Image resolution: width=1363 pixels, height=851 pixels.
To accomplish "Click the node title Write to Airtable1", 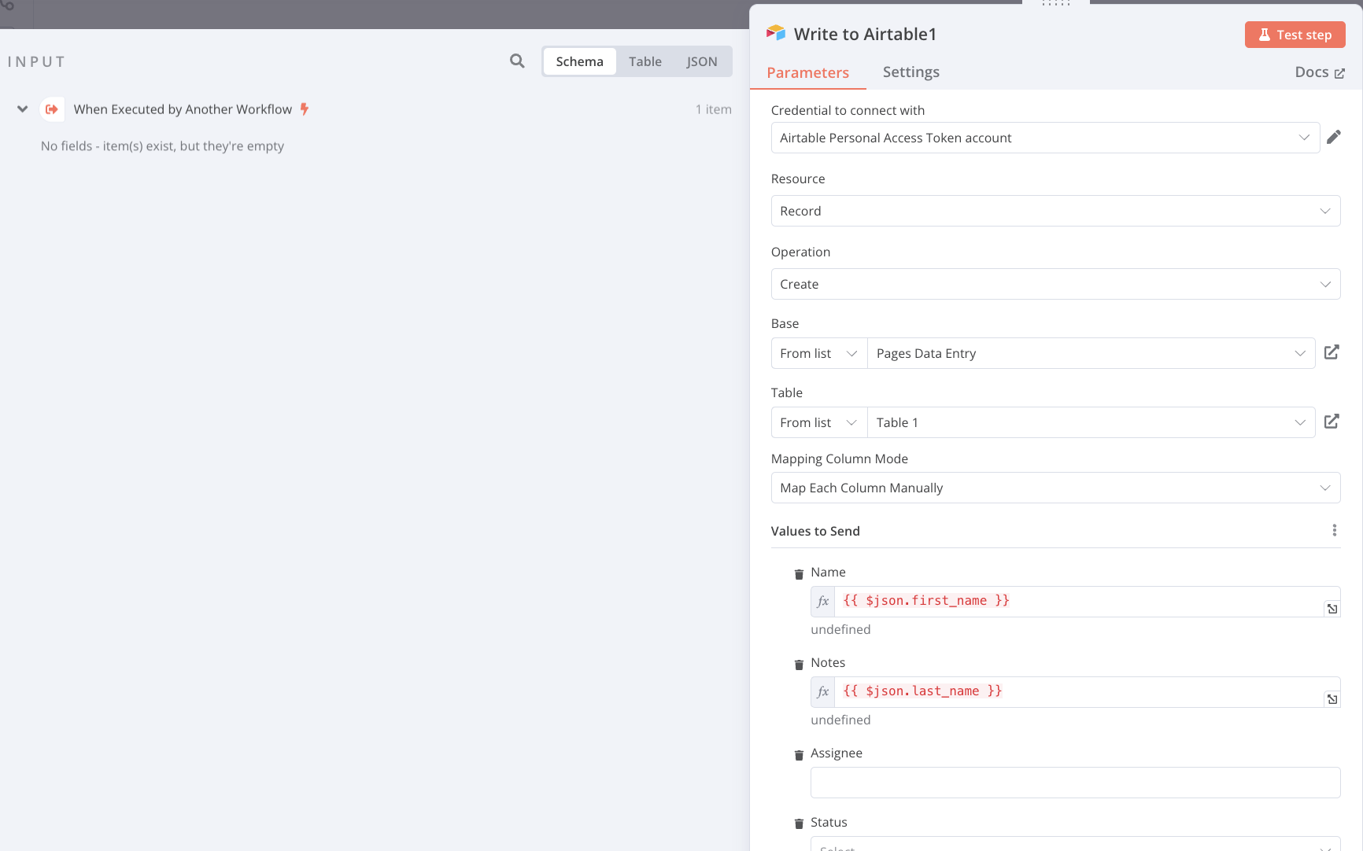I will (865, 34).
